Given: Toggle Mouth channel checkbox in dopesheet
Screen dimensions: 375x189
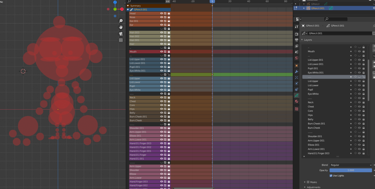Looking at the screenshot, I should (x=165, y=52).
